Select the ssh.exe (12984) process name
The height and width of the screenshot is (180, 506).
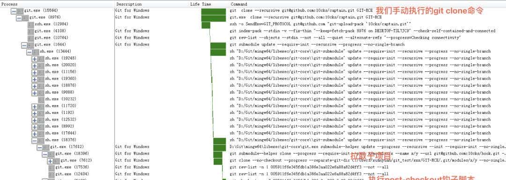pyautogui.click(x=52, y=24)
